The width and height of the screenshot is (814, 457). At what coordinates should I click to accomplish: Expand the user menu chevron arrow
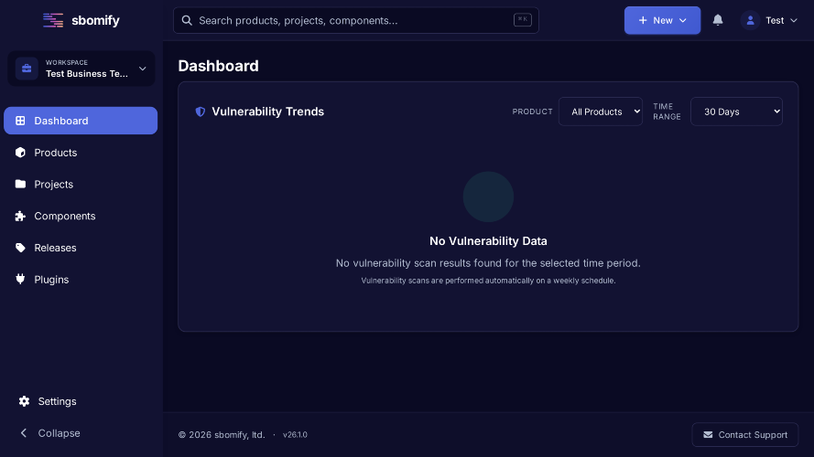(x=794, y=20)
